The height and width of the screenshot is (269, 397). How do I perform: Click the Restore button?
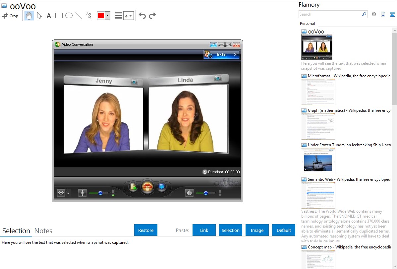pyautogui.click(x=146, y=230)
